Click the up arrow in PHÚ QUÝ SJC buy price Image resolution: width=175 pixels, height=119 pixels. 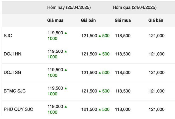pos(66,107)
